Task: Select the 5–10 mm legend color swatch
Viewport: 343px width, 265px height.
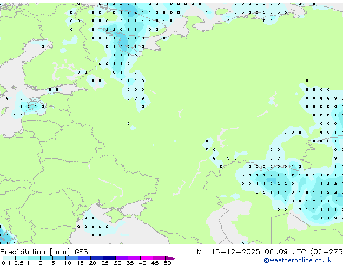Action: point(59,258)
